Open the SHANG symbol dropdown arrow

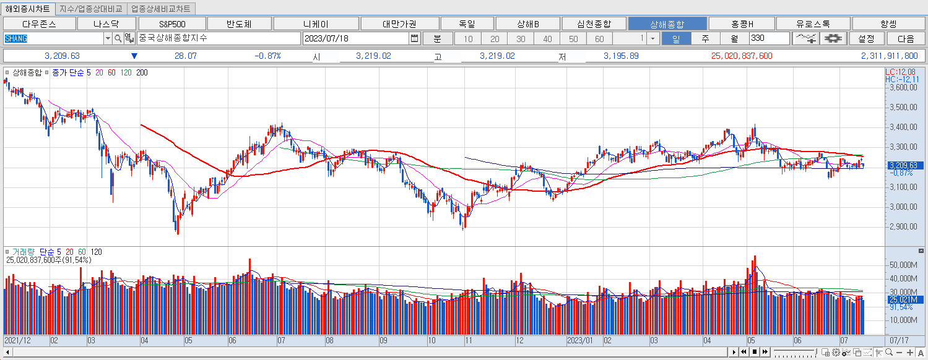coord(108,38)
